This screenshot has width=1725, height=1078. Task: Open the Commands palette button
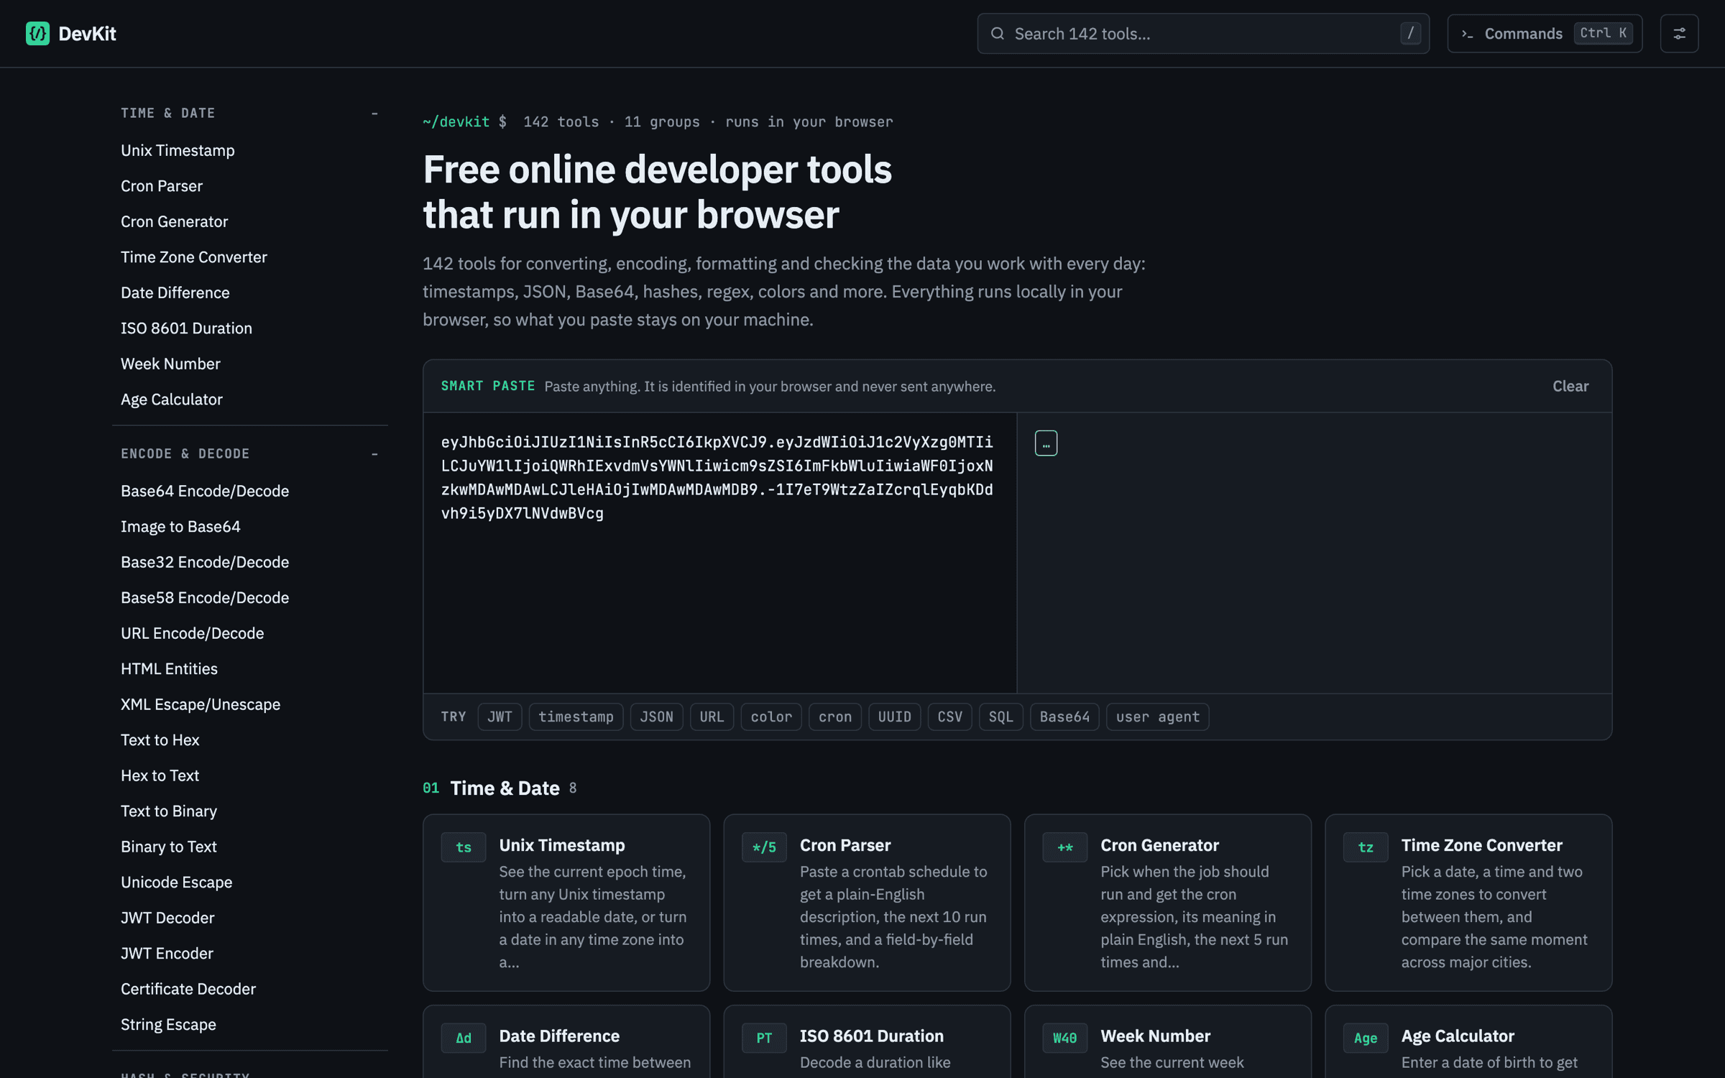(x=1544, y=34)
